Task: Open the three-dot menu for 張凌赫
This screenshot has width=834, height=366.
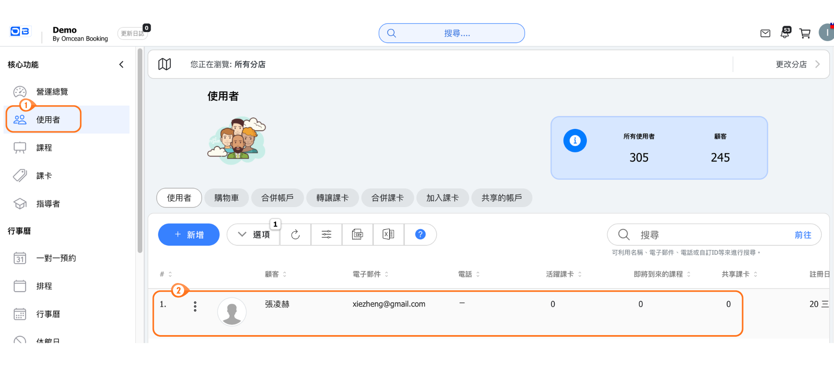Action: coord(195,306)
